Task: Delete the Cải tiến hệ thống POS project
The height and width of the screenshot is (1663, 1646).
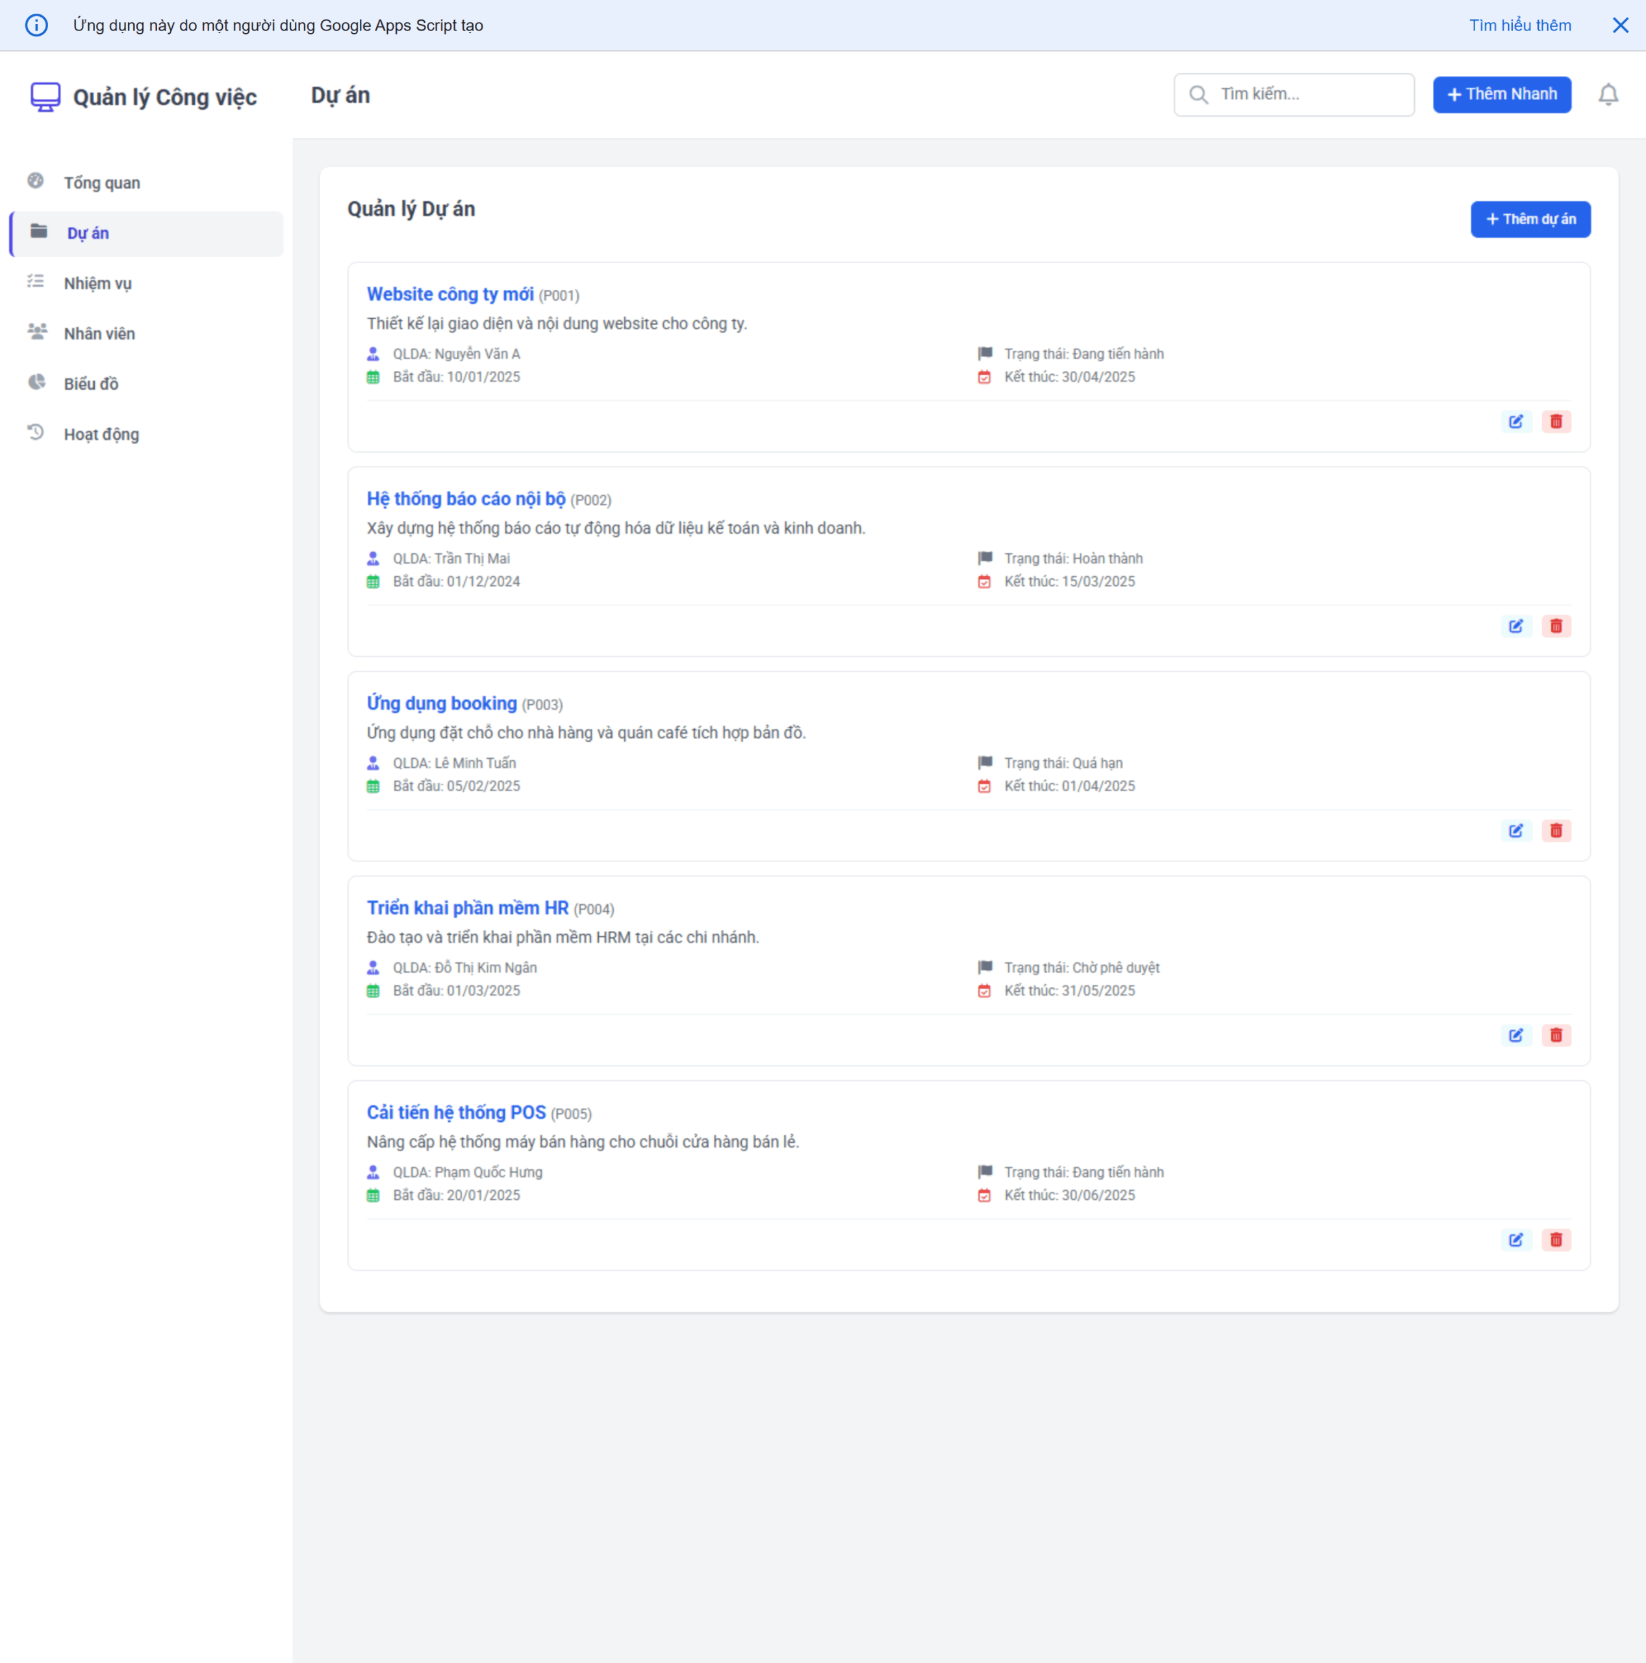Action: (x=1556, y=1239)
